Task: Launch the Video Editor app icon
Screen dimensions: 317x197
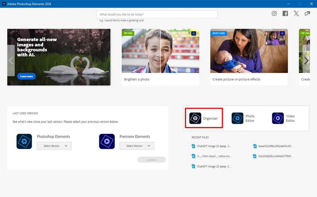Action: [278, 118]
